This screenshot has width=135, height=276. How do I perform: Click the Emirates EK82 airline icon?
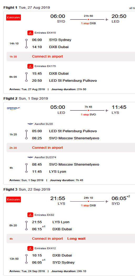point(30,215)
